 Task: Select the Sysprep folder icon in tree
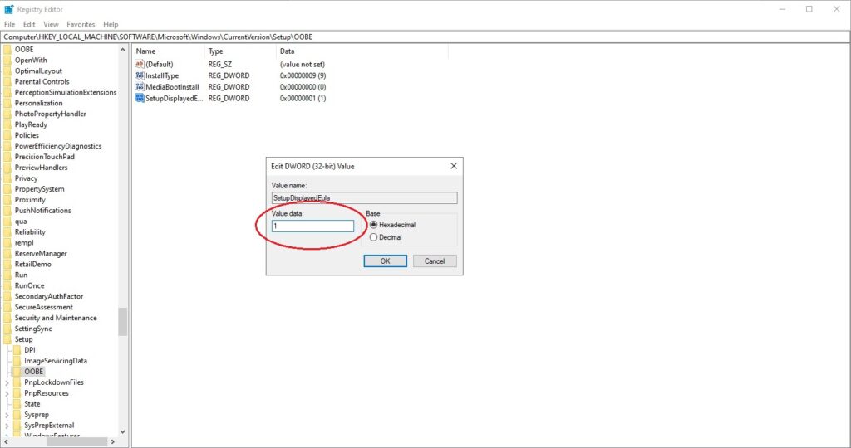click(x=17, y=415)
